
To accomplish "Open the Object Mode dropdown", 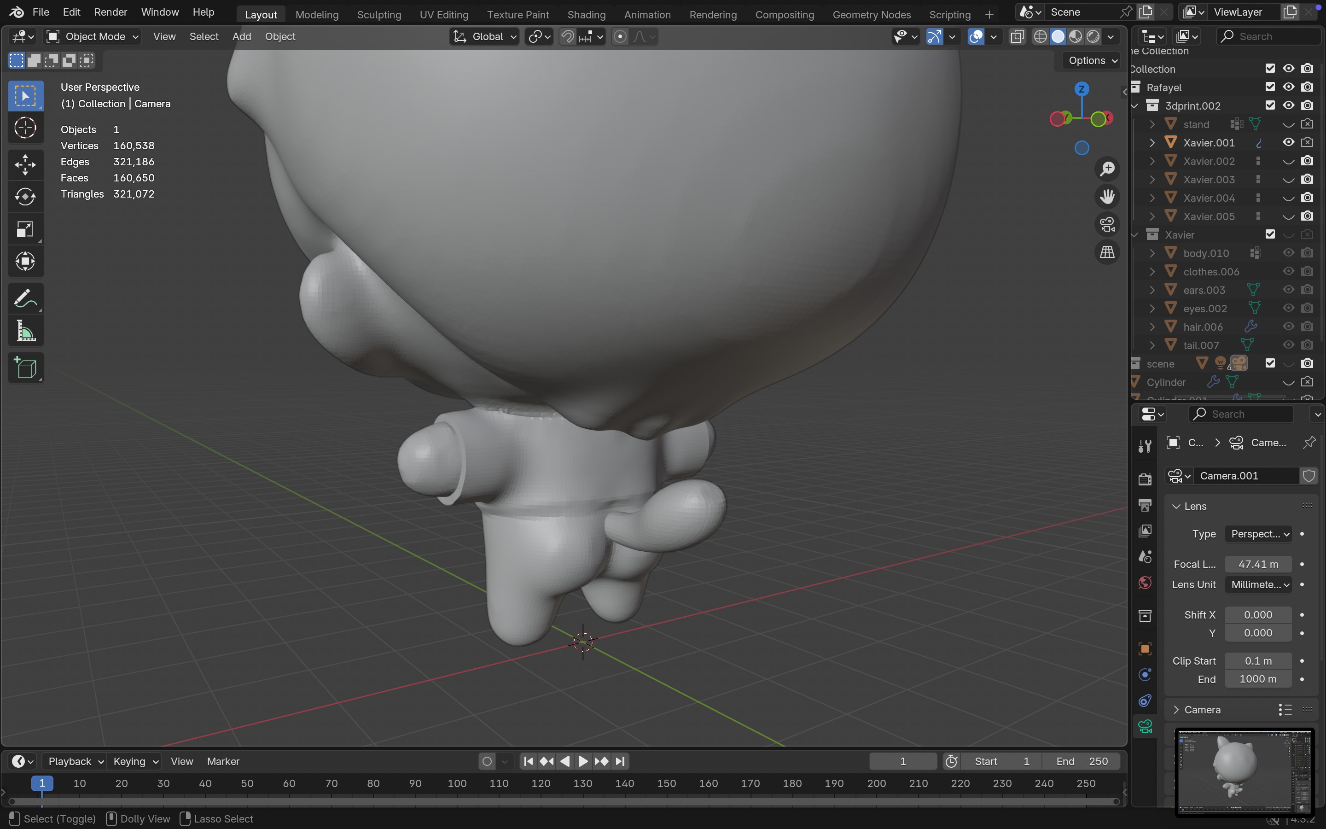I will point(92,37).
